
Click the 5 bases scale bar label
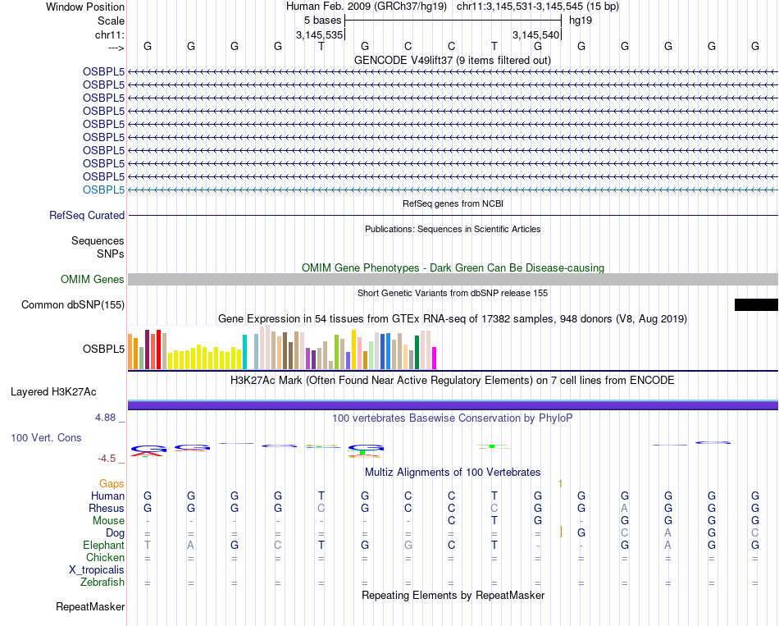point(323,21)
